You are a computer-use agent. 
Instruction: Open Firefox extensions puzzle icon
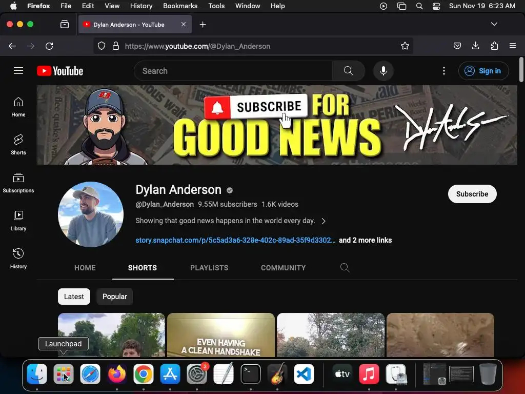click(494, 46)
